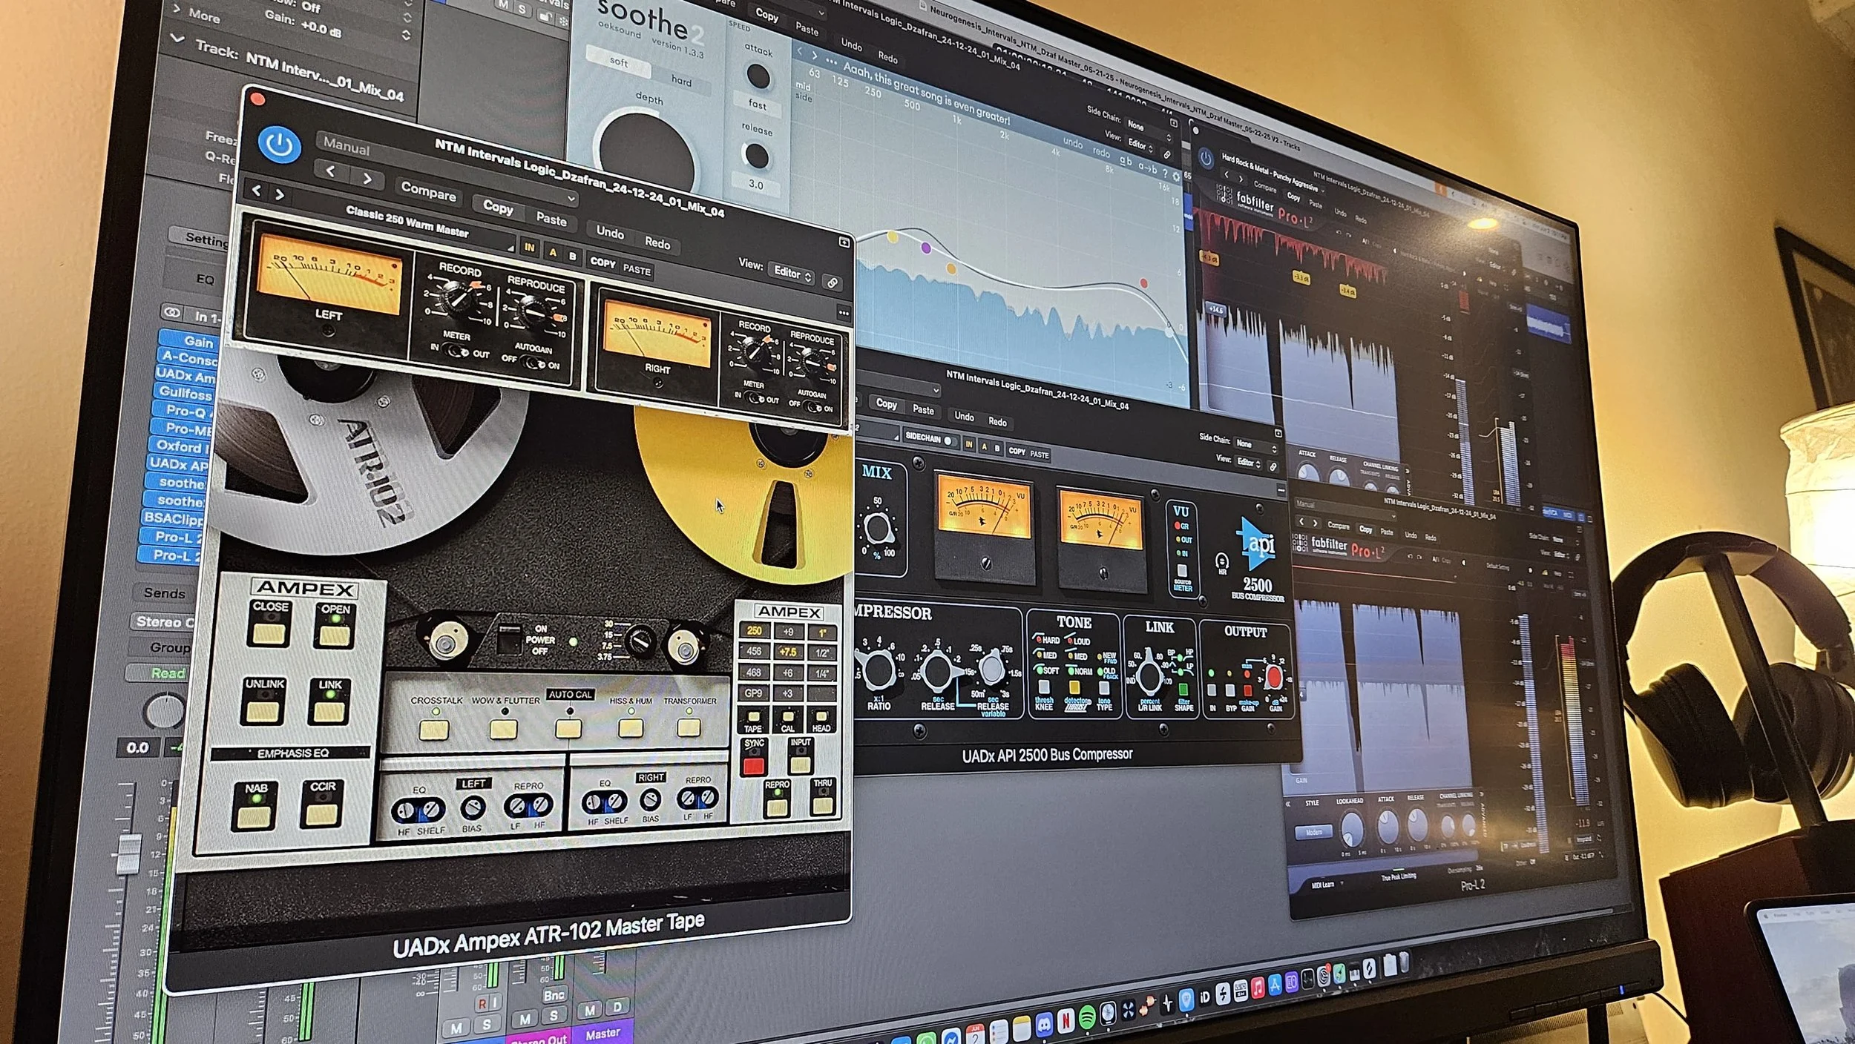Toggle the Wow & Flutter button
Image resolution: width=1855 pixels, height=1044 pixels.
(504, 730)
